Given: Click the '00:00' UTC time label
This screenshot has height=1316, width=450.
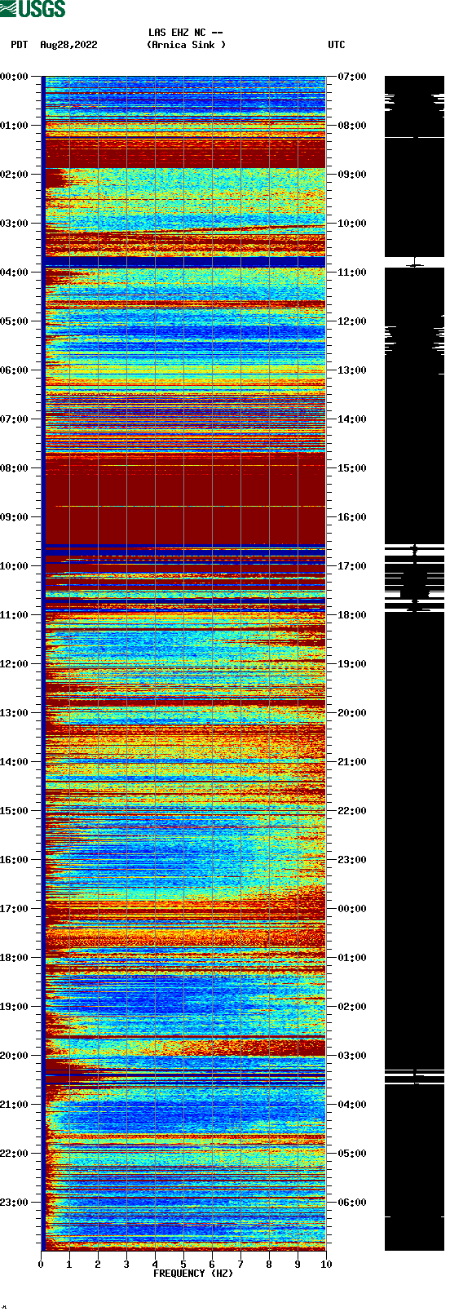Looking at the screenshot, I should (351, 909).
